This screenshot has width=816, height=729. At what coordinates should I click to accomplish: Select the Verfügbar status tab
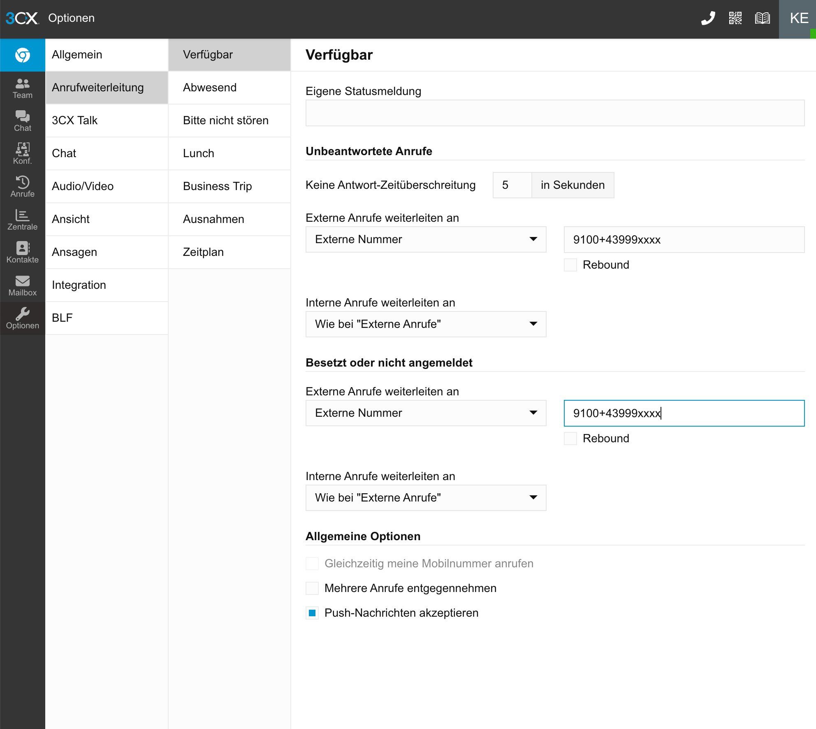tap(229, 55)
